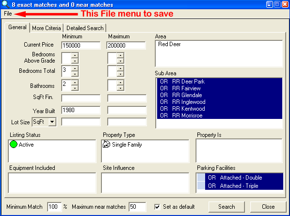The image size is (290, 216).
Task: Select the green Active status icon
Action: coord(14,144)
